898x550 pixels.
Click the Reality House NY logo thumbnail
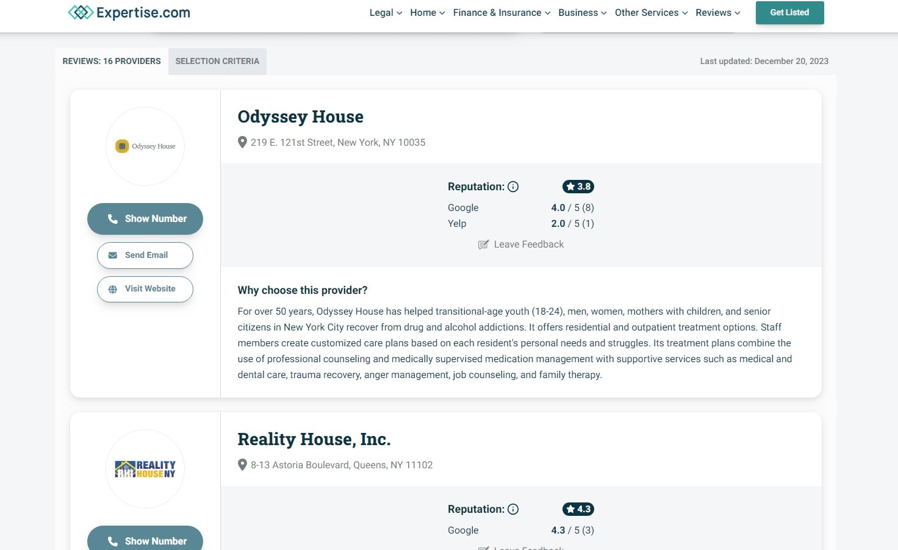point(145,469)
